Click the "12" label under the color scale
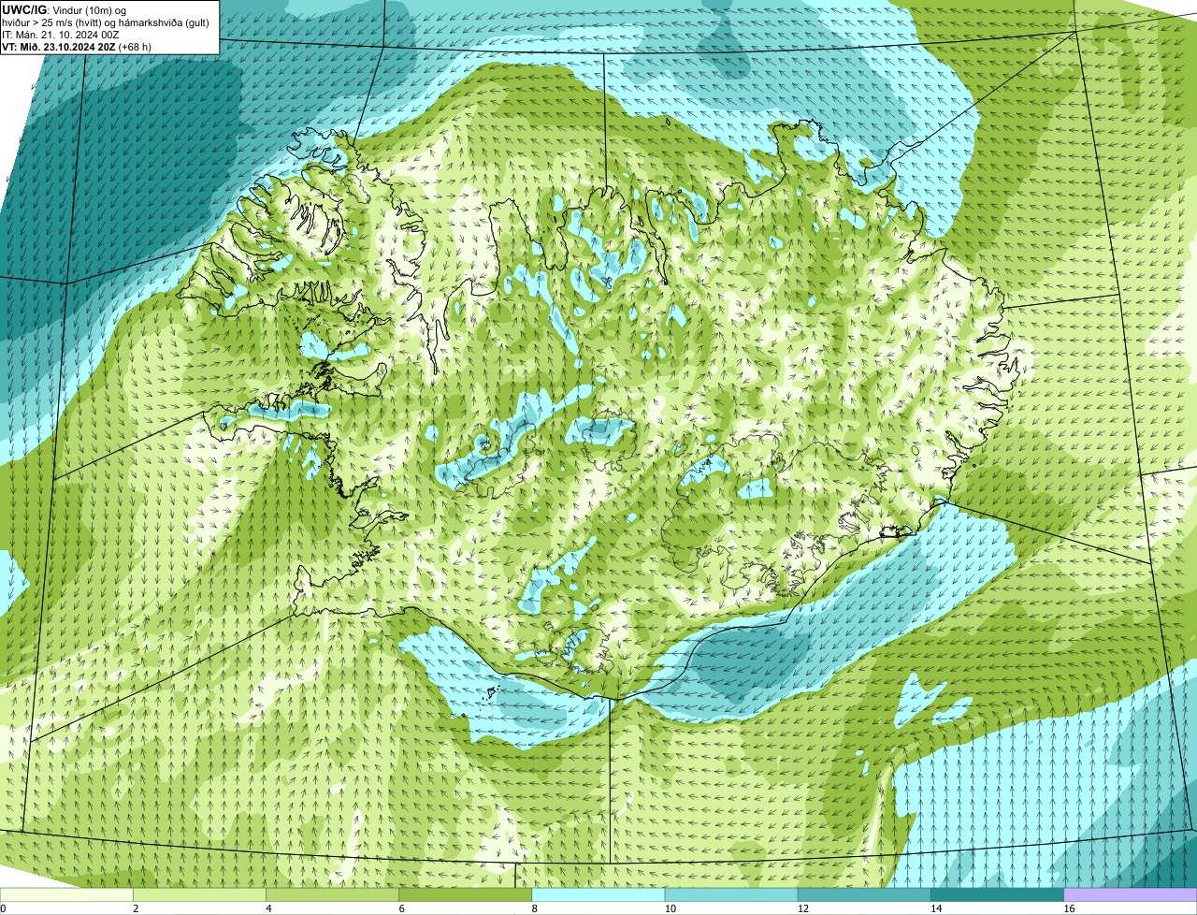 (803, 908)
